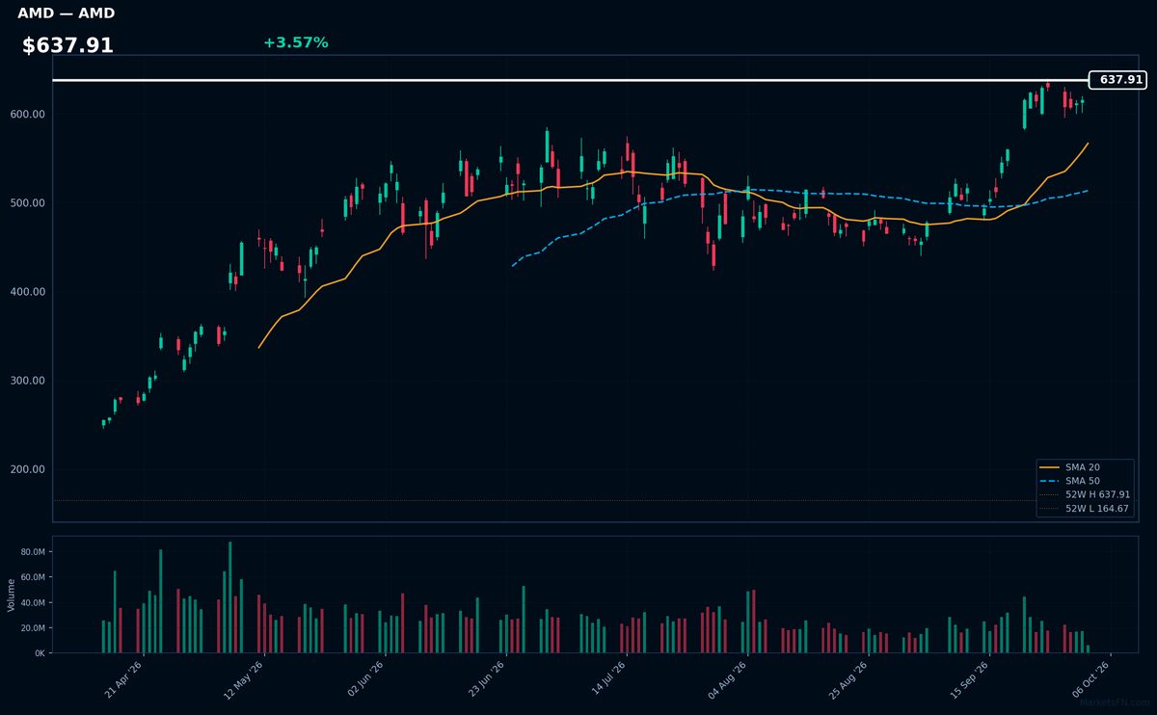The height and width of the screenshot is (715, 1157).
Task: Click the 21 Apr '26 date label
Action: tap(124, 677)
